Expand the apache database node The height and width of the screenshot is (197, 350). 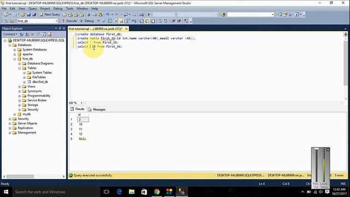pyautogui.click(x=15, y=54)
